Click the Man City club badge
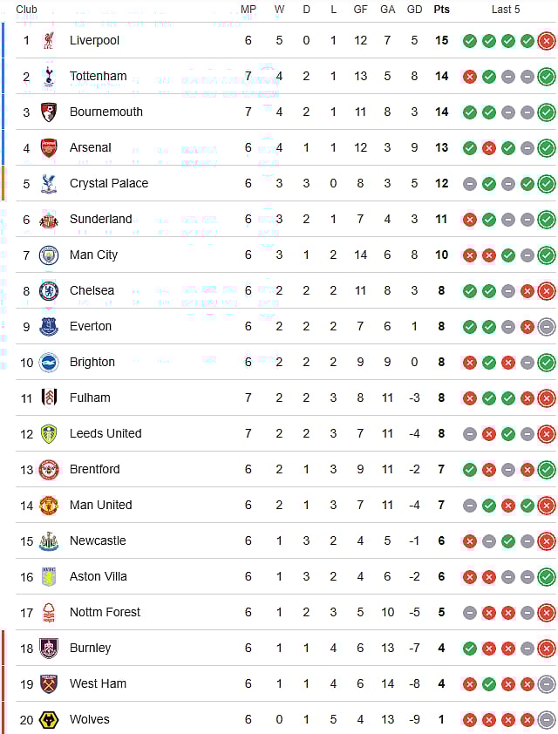Viewport: 558px width, 734px height. pyautogui.click(x=48, y=255)
